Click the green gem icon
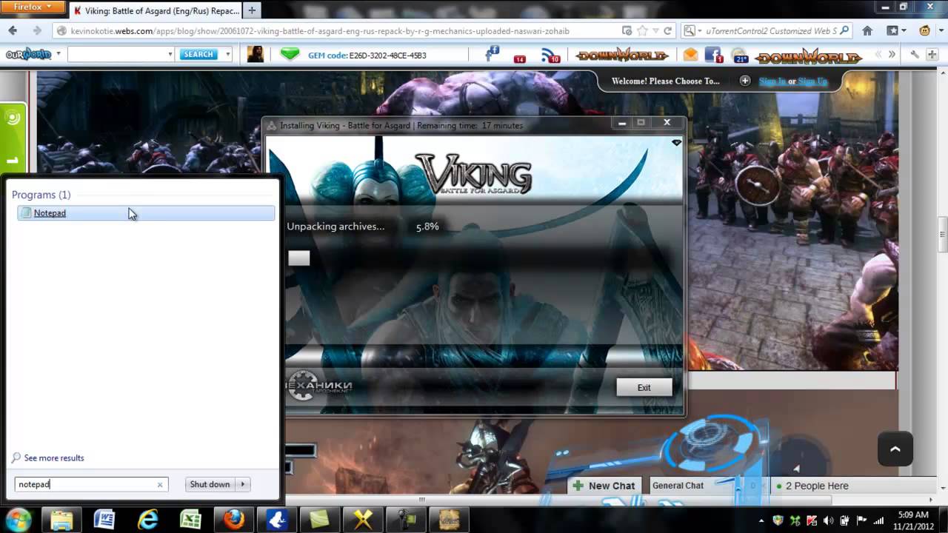Viewport: 948px width, 533px height. [x=290, y=54]
